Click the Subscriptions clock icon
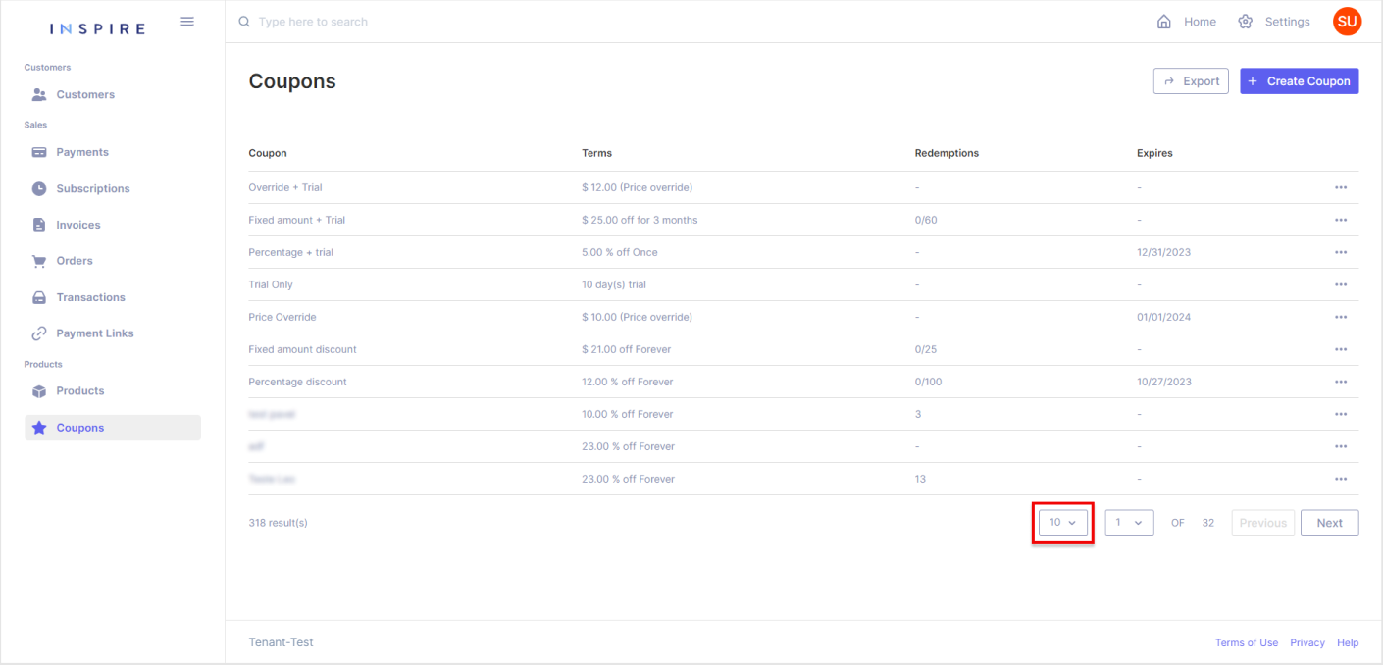The width and height of the screenshot is (1383, 665). pyautogui.click(x=39, y=188)
